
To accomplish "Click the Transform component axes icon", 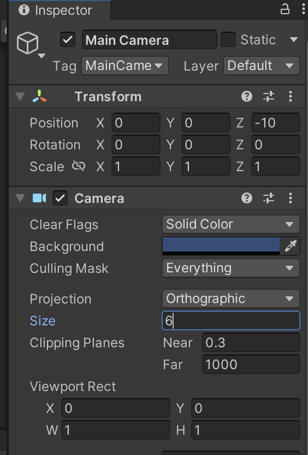I will (39, 96).
